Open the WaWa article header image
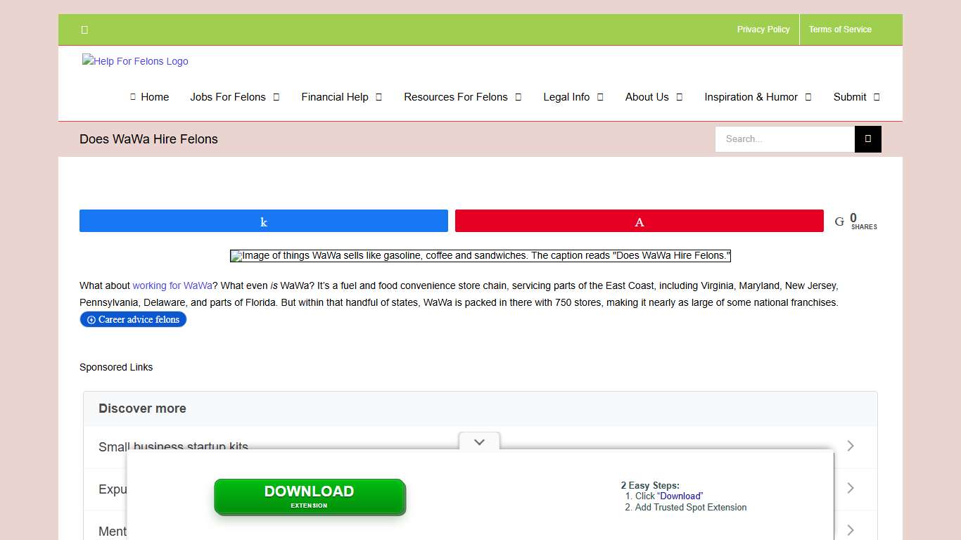The image size is (961, 540). (x=480, y=256)
